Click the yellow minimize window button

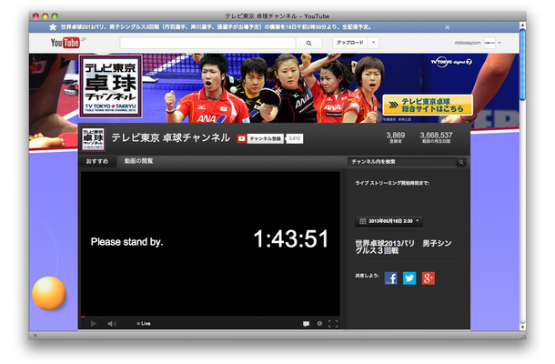click(45, 16)
